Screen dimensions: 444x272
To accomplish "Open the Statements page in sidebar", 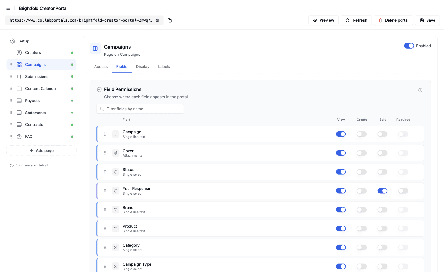I will point(42,113).
